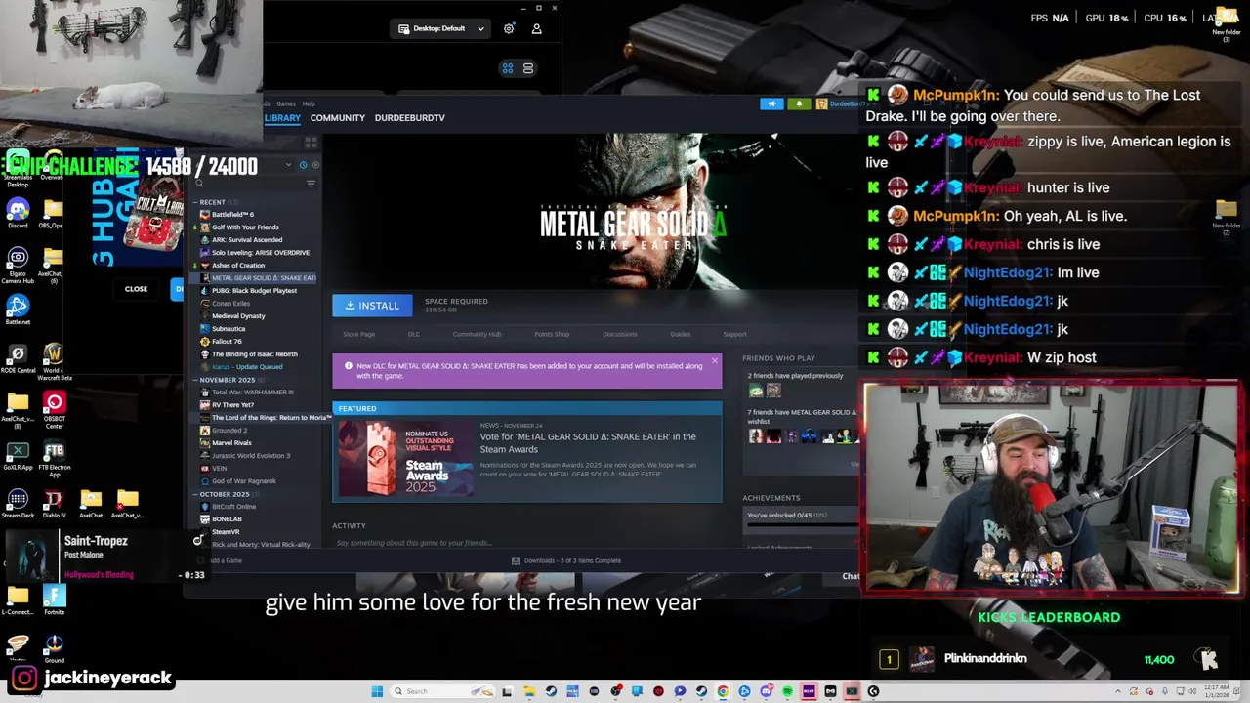Select ARK: Survival Ascended
This screenshot has height=703, width=1250.
247,240
